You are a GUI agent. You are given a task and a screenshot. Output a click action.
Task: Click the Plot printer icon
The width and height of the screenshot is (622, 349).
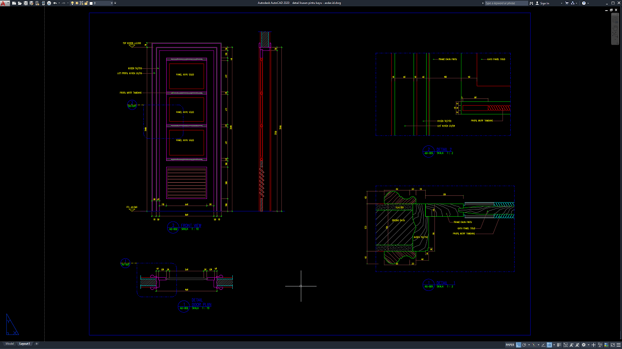point(49,3)
